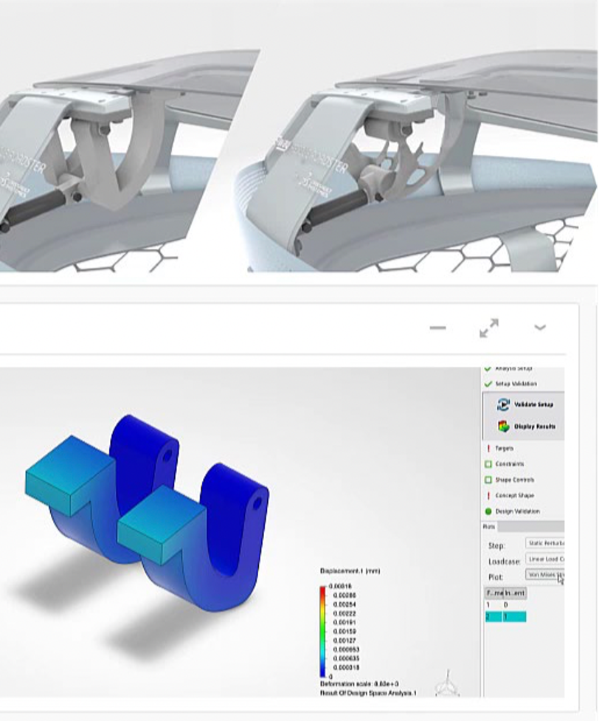Open the Plot type dropdown
Image resolution: width=599 pixels, height=721 pixels.
[x=544, y=575]
